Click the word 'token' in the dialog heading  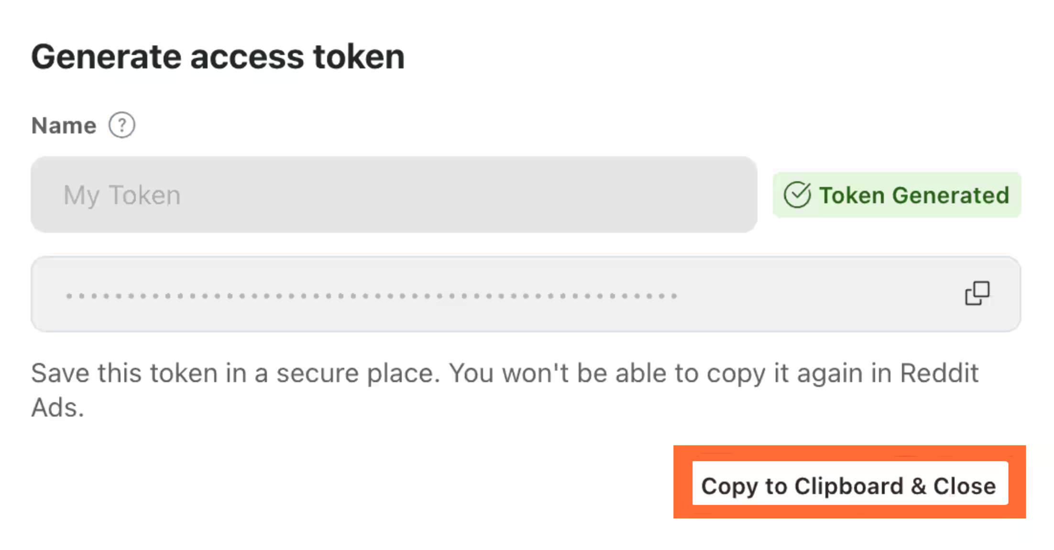[x=359, y=57]
